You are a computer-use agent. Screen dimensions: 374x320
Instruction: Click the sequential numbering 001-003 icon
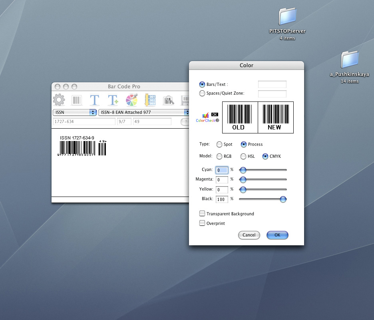tap(150, 100)
